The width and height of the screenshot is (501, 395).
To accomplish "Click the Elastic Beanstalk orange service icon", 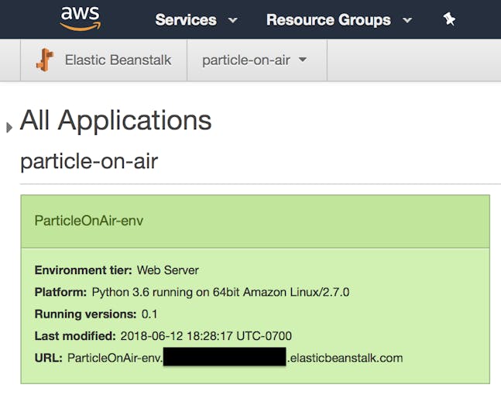I will click(45, 60).
